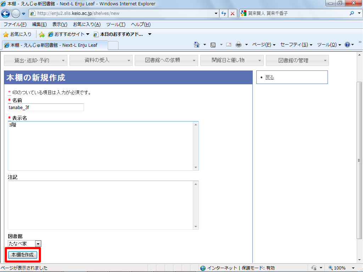Click the 注記 note text area
This screenshot has height=272, width=363.
pyautogui.click(x=100, y=205)
